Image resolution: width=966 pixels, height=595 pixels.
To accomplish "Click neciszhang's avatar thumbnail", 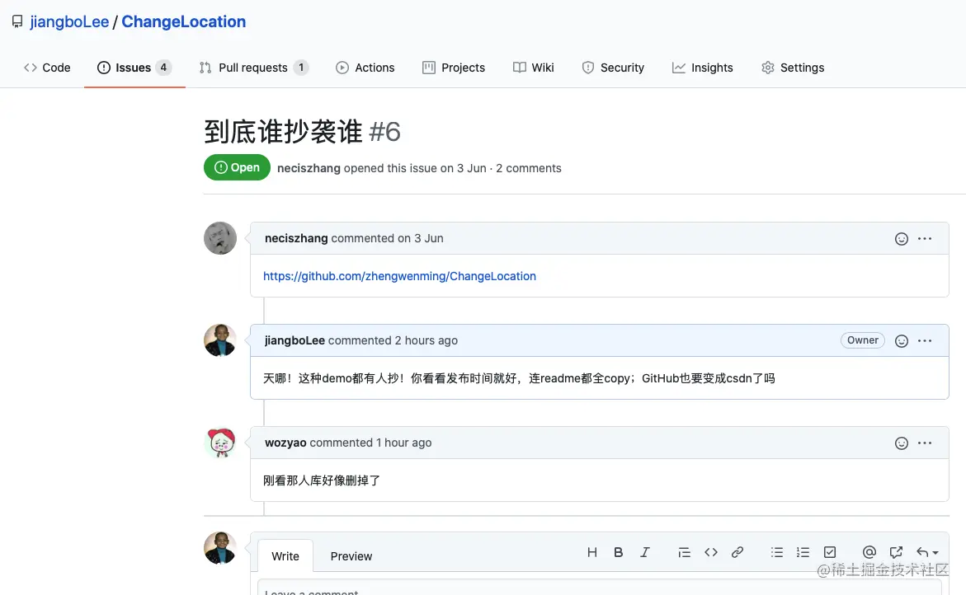I will coord(220,238).
